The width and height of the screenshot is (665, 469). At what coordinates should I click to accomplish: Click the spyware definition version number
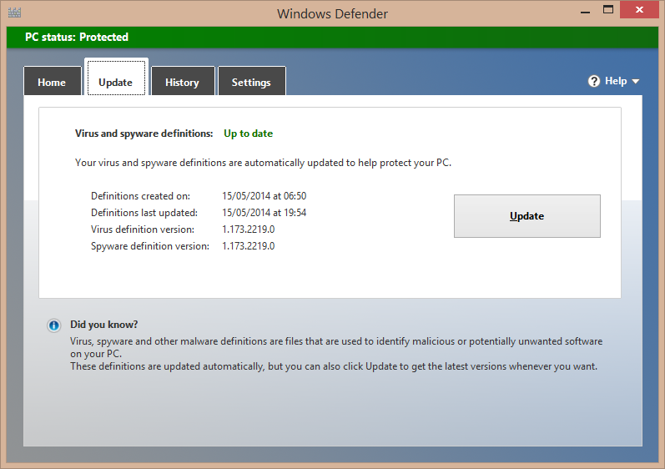point(248,246)
